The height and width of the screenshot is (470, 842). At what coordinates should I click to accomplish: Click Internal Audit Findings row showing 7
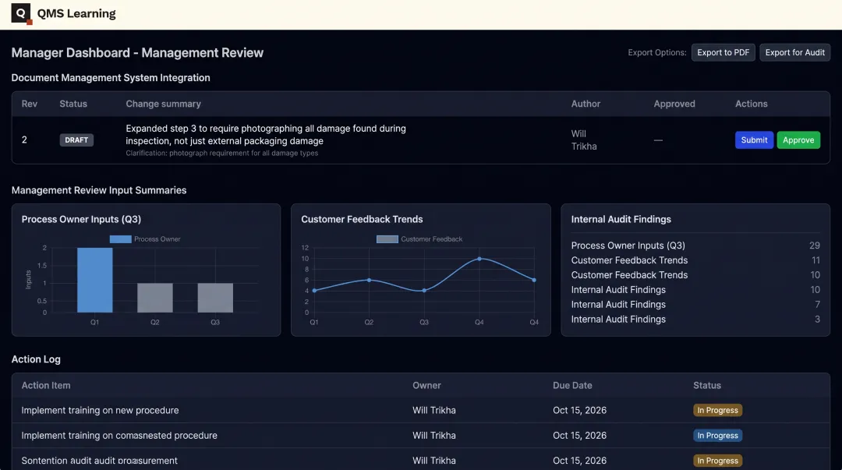695,305
